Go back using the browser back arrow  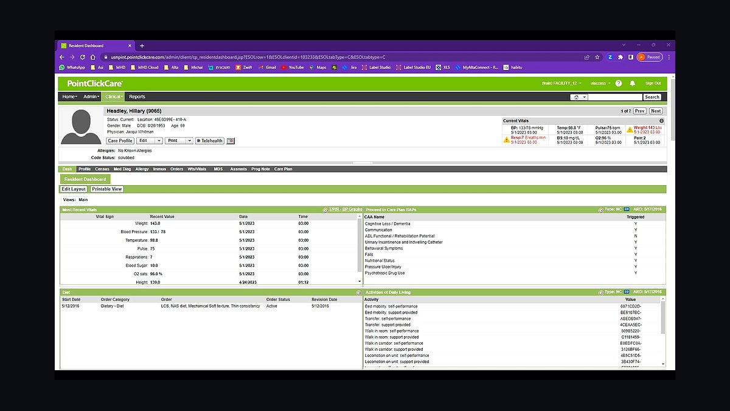(x=62, y=57)
